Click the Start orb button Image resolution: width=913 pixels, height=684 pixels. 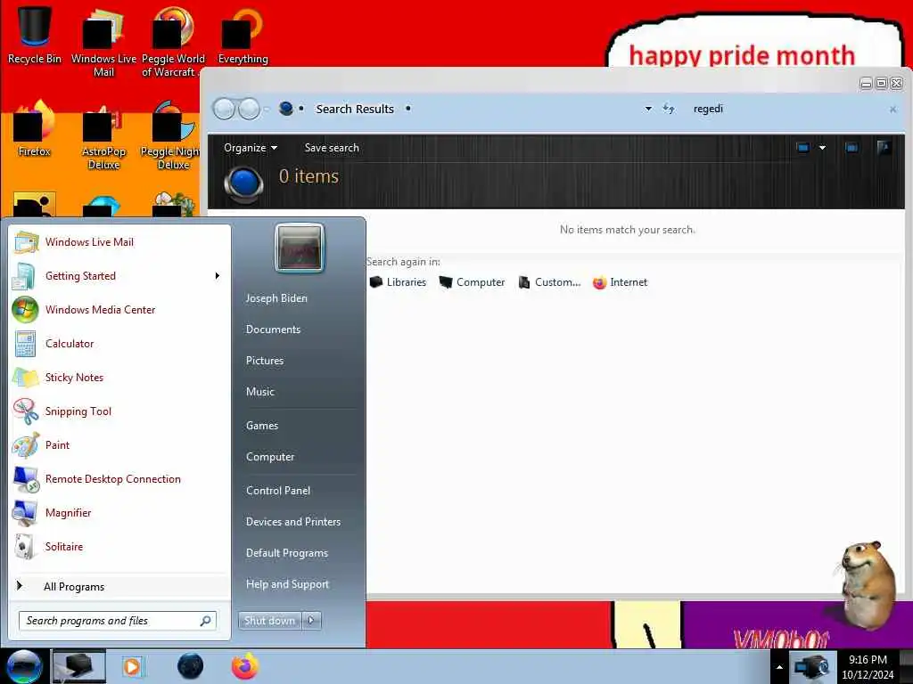point(24,666)
